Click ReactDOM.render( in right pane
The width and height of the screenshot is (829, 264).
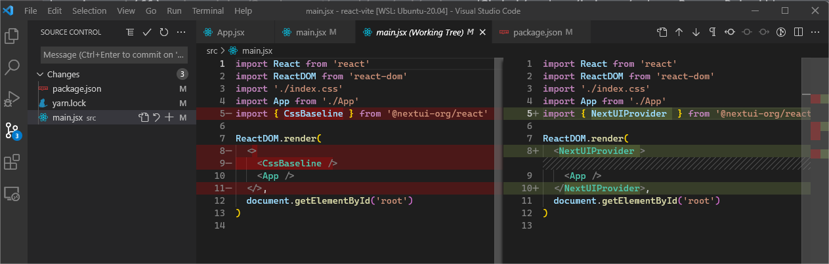point(586,139)
